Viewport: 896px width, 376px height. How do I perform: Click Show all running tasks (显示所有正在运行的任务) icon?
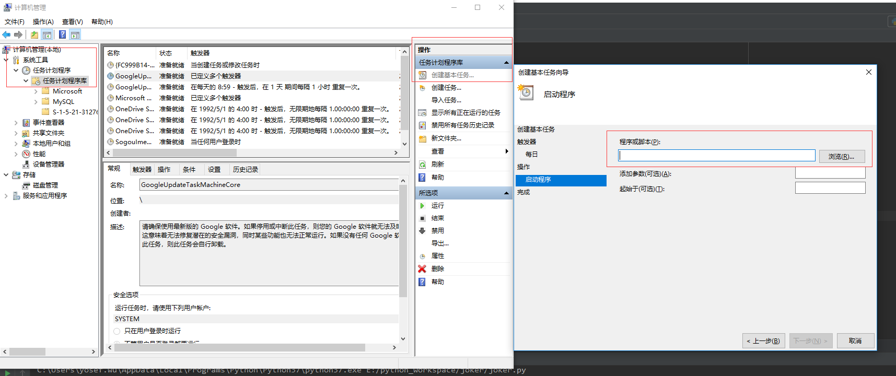point(422,113)
